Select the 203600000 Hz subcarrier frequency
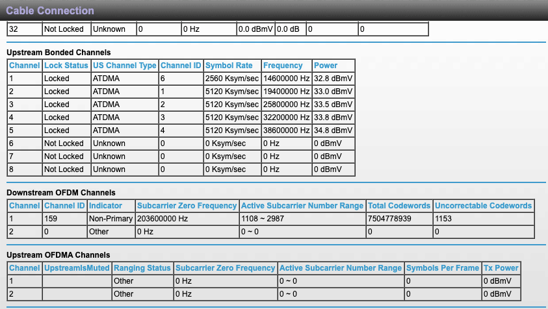The width and height of the screenshot is (548, 309). pyautogui.click(x=163, y=219)
